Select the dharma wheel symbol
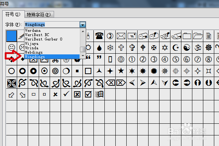The height and width of the screenshot is (146, 219). pyautogui.click(x=209, y=48)
